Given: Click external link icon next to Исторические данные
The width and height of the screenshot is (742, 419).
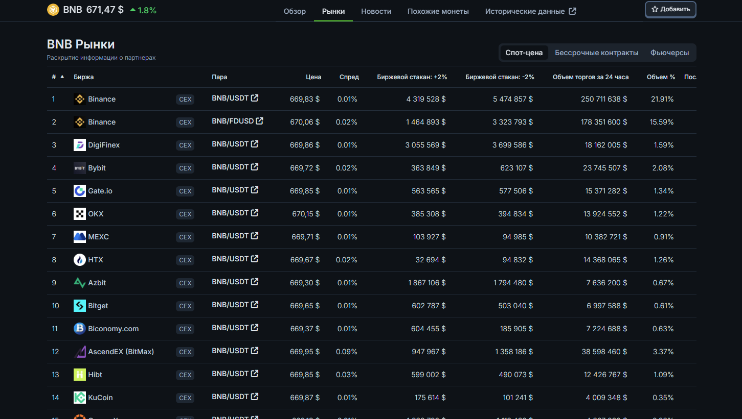Looking at the screenshot, I should coord(572,11).
